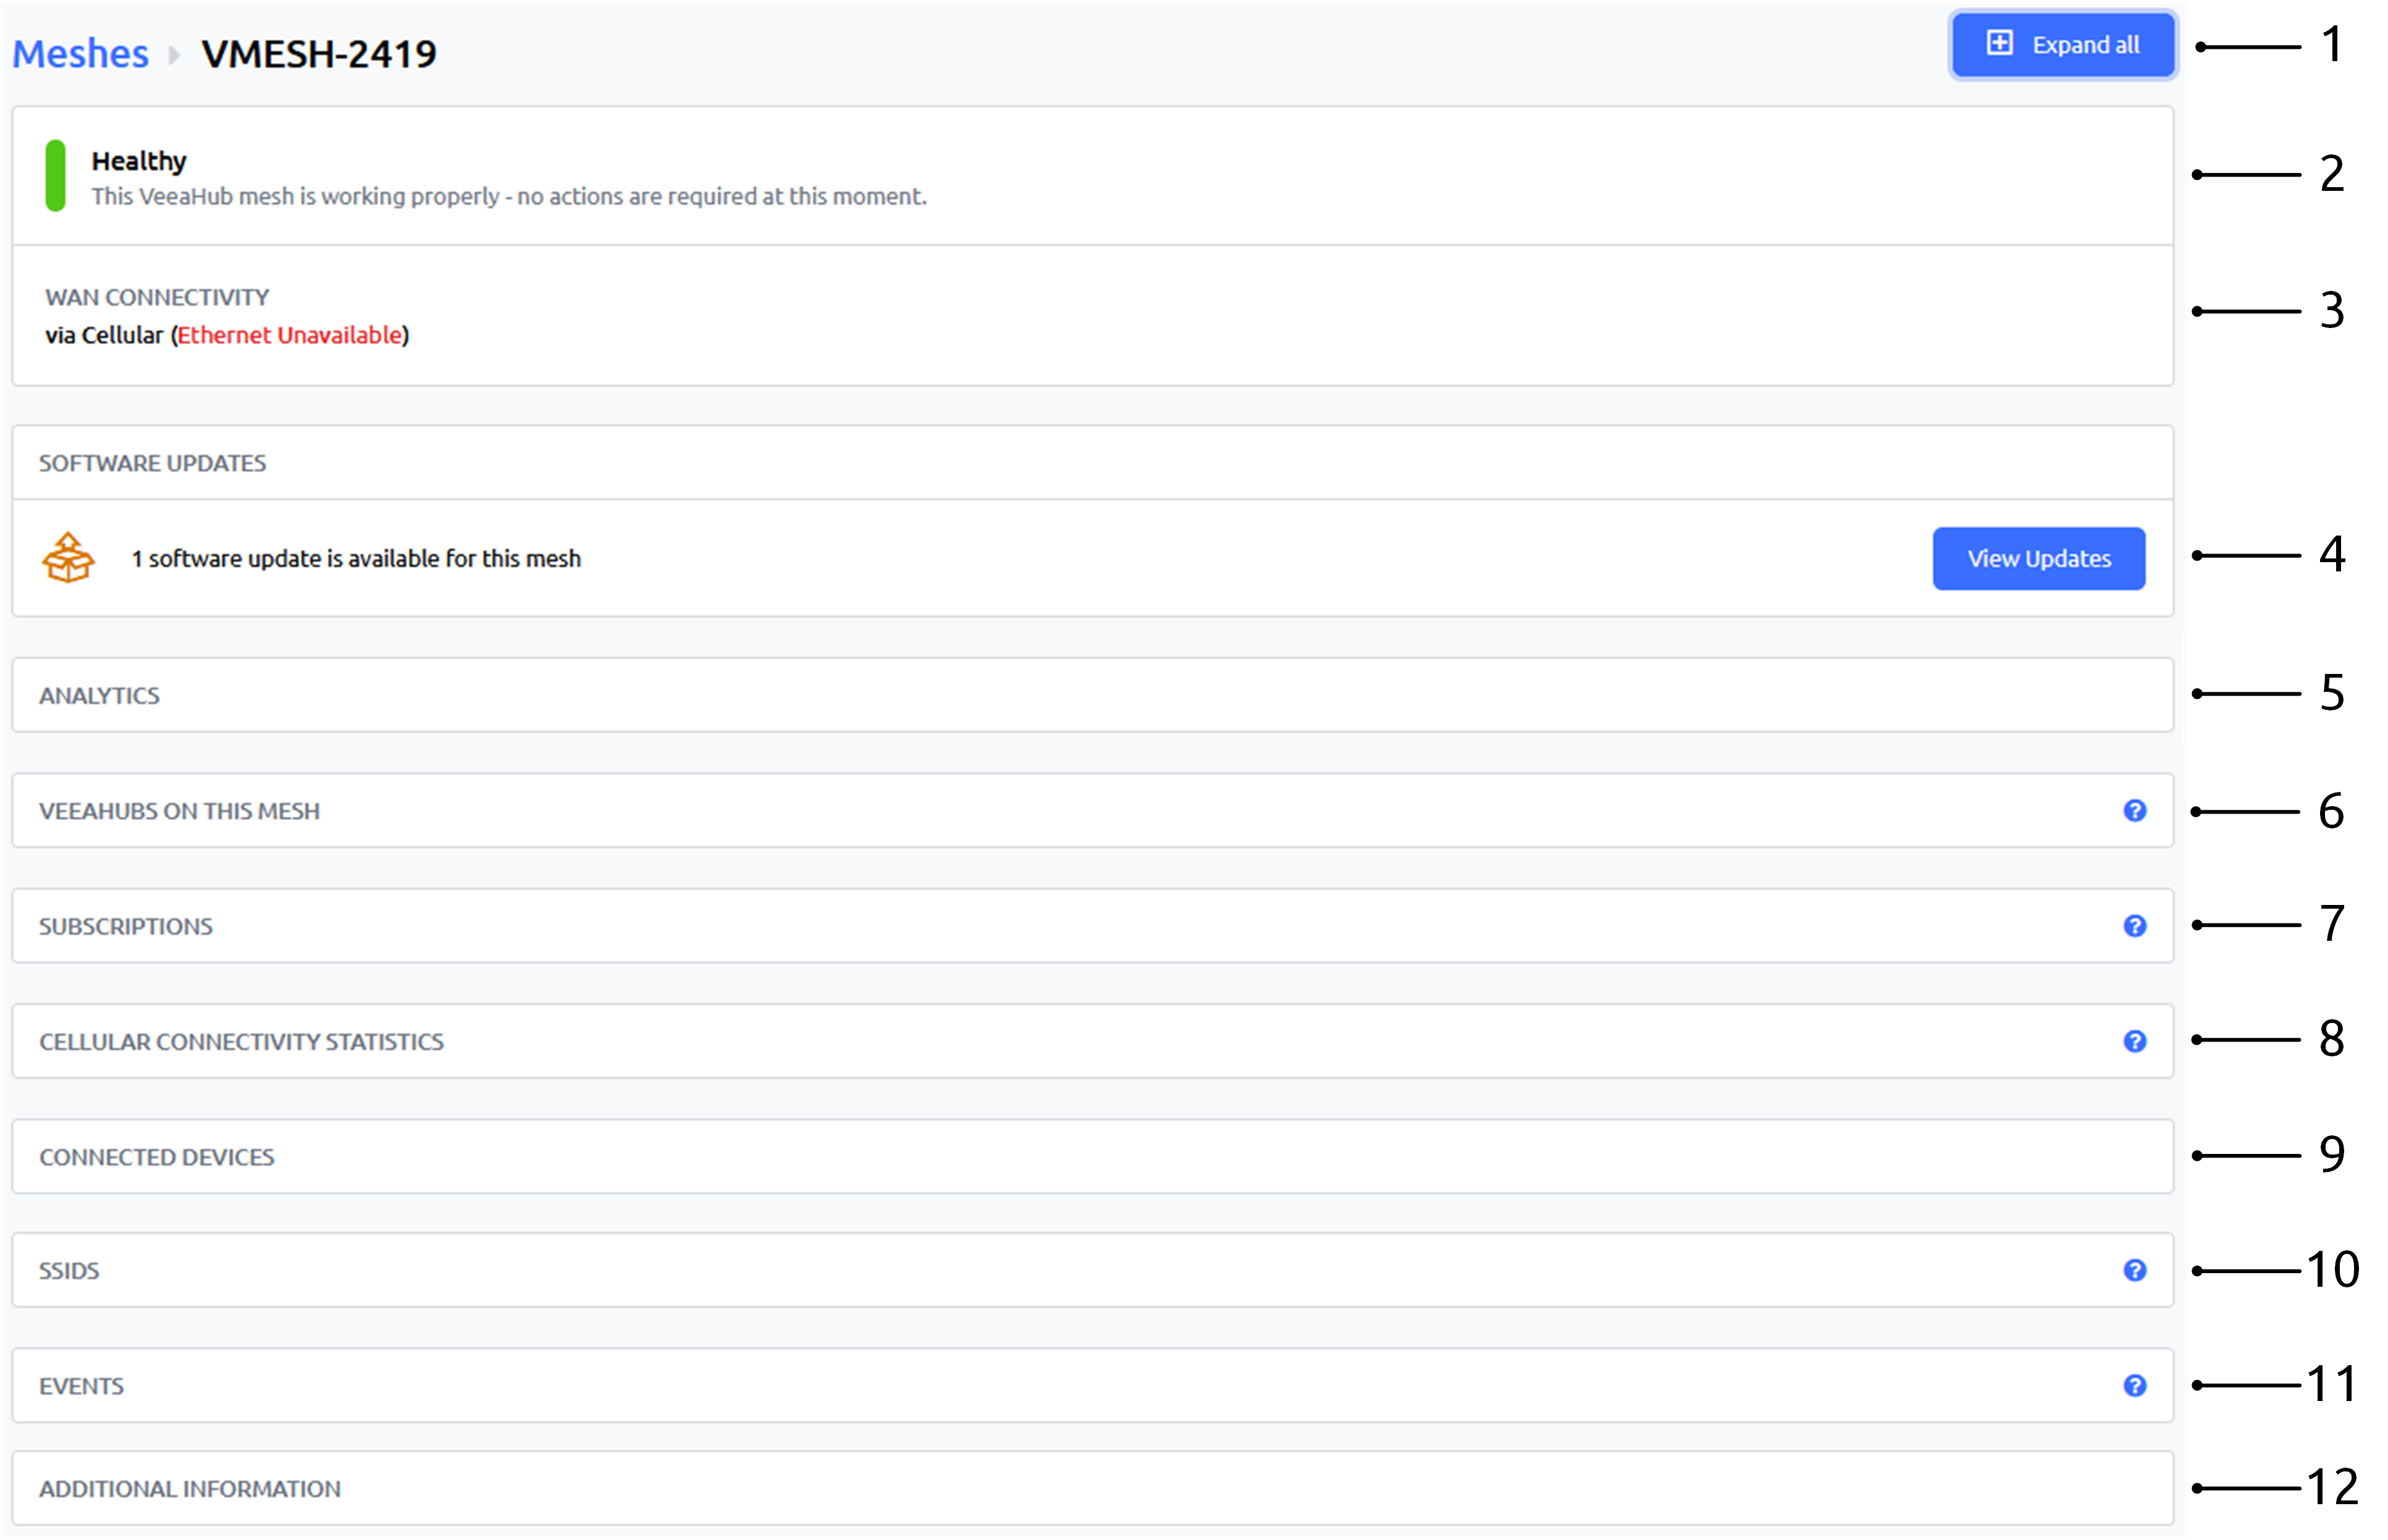Open the Meshes breadcrumb link

pos(80,53)
